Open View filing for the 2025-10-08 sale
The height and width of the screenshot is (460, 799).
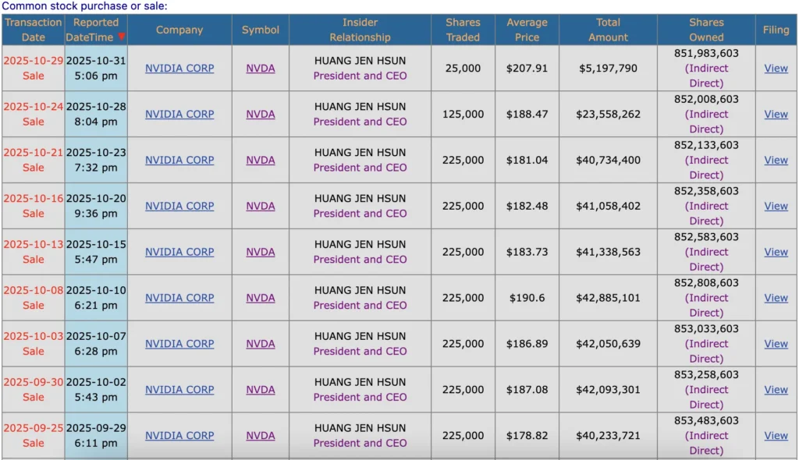pyautogui.click(x=776, y=298)
